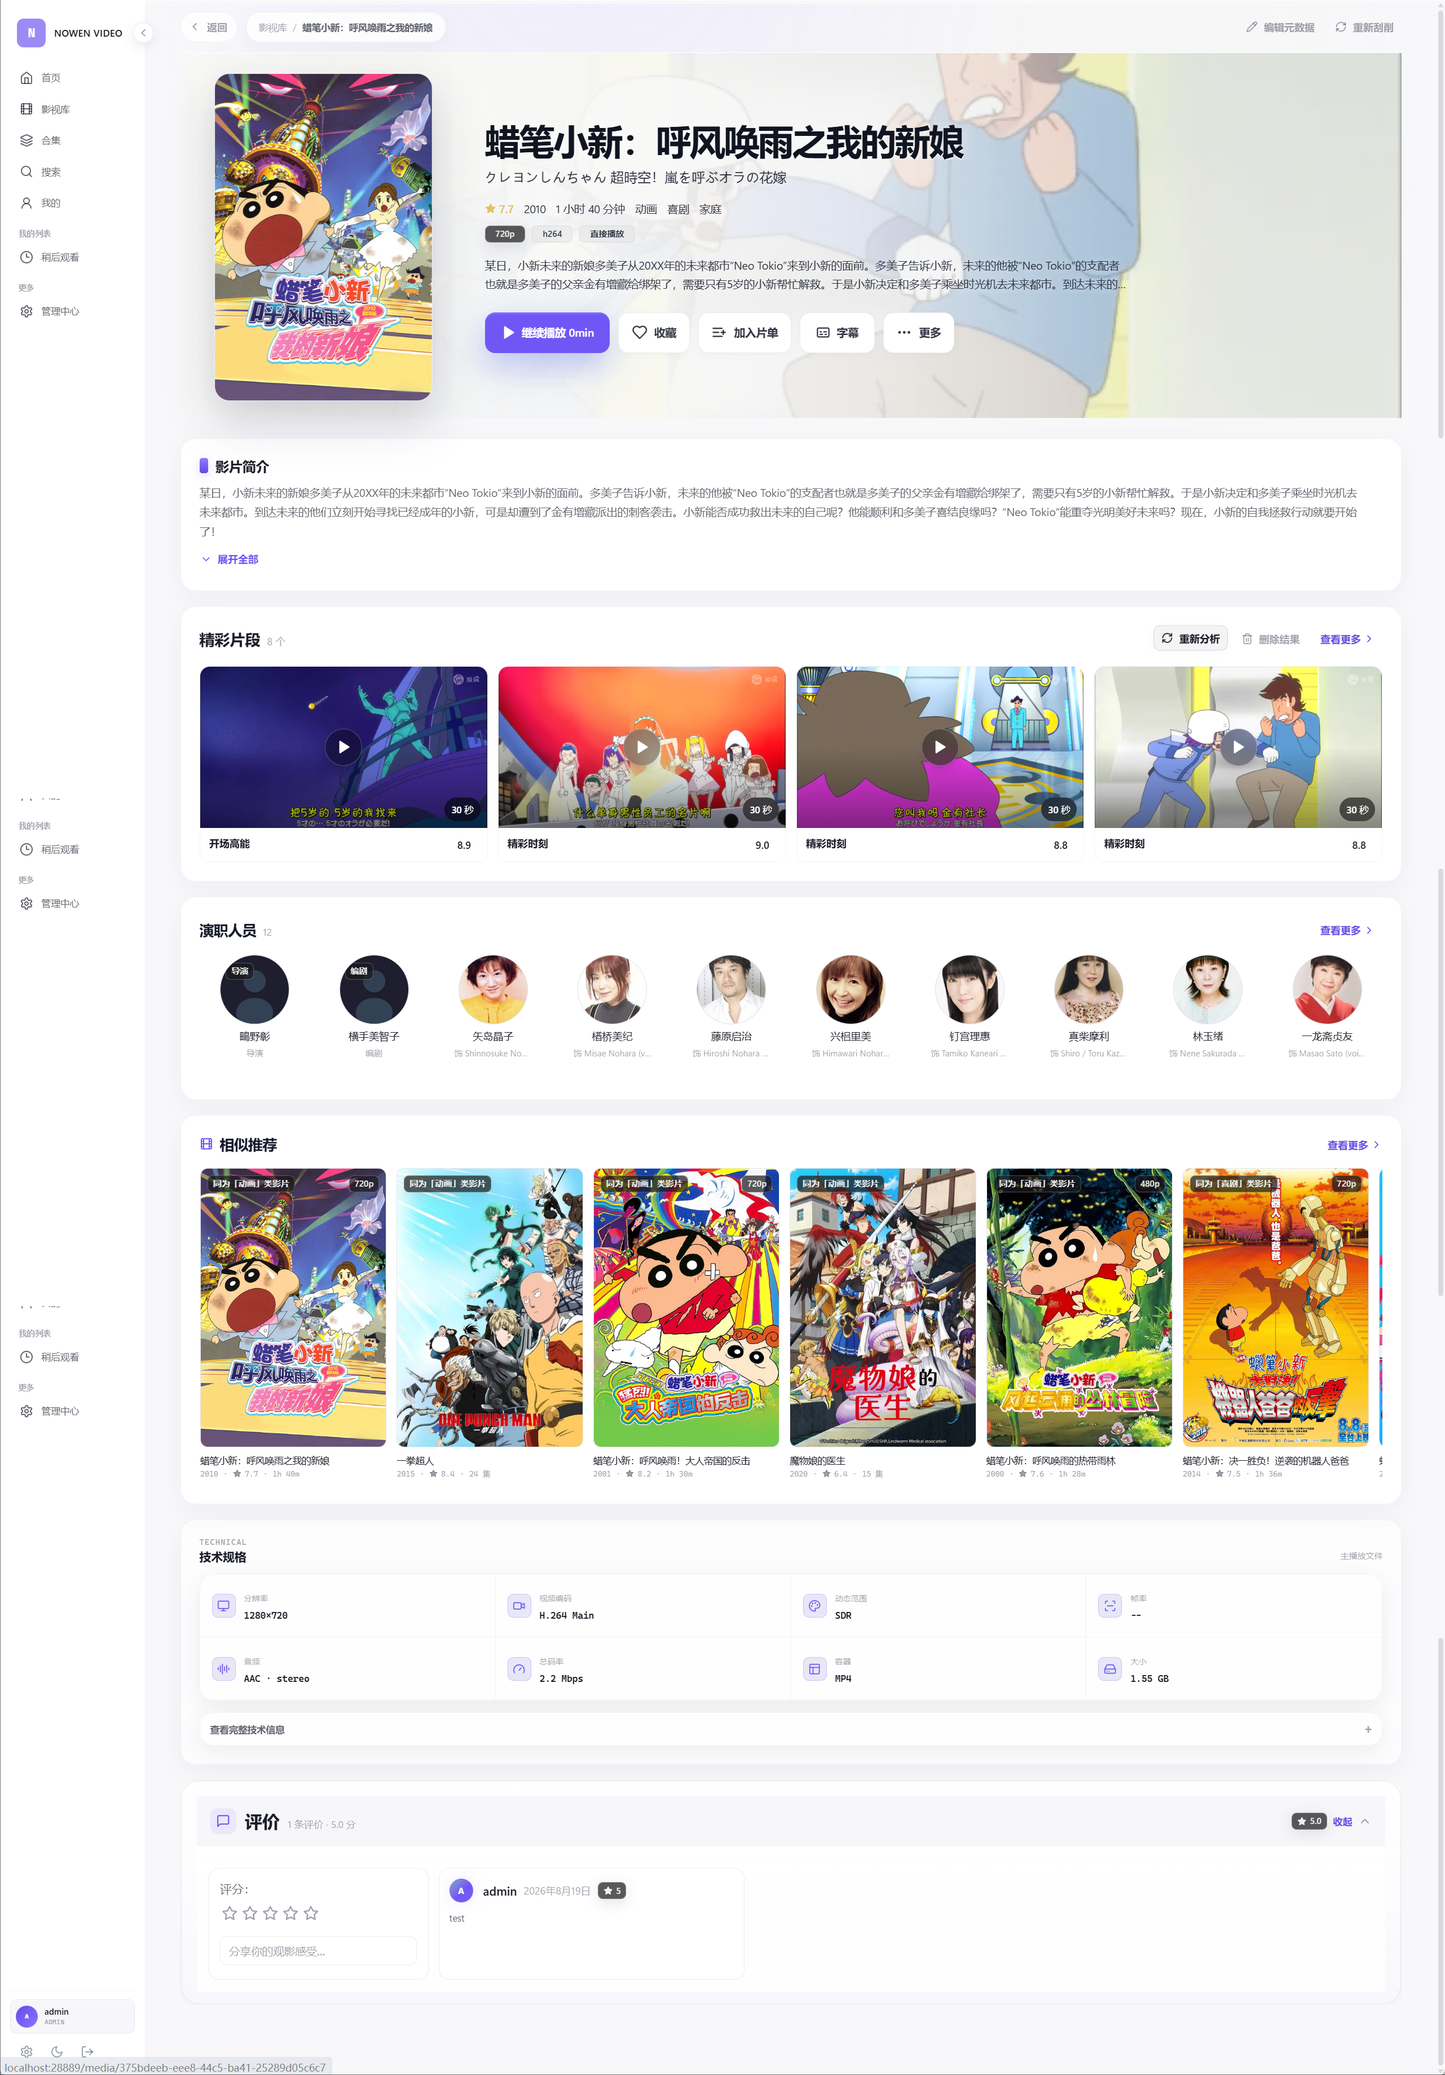The width and height of the screenshot is (1445, 2075).
Task: Click the 视频编码 camera icon
Action: pos(519,1606)
